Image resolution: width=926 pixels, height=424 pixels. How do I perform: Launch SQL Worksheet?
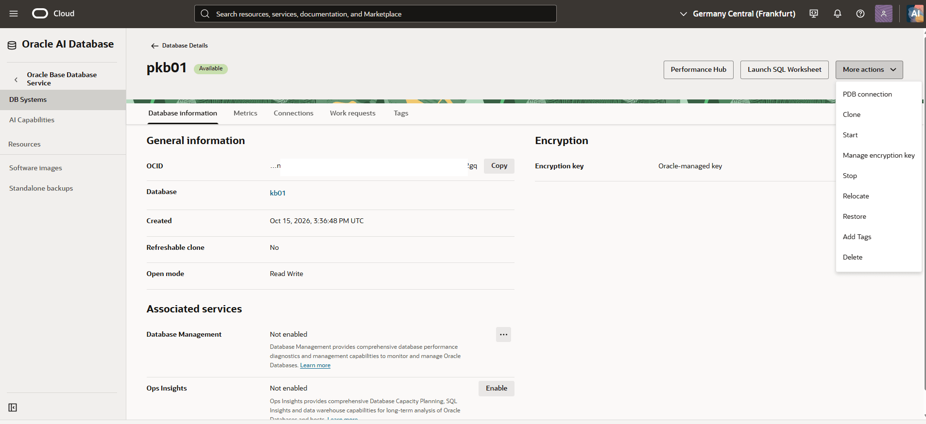click(784, 70)
